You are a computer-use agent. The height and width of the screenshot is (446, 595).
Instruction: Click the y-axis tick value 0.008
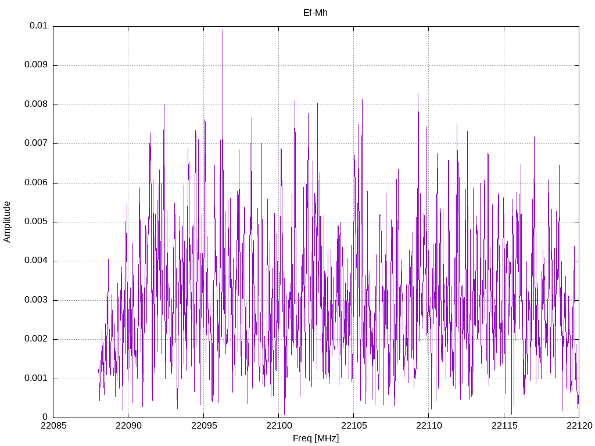(x=36, y=105)
